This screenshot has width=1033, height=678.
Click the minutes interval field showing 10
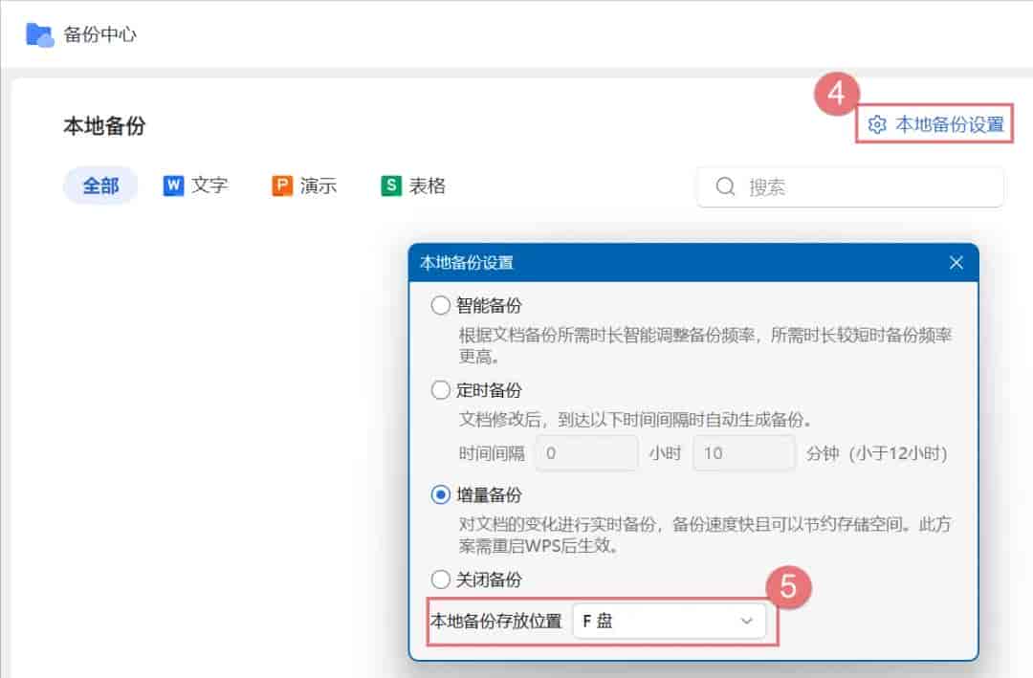tap(744, 453)
